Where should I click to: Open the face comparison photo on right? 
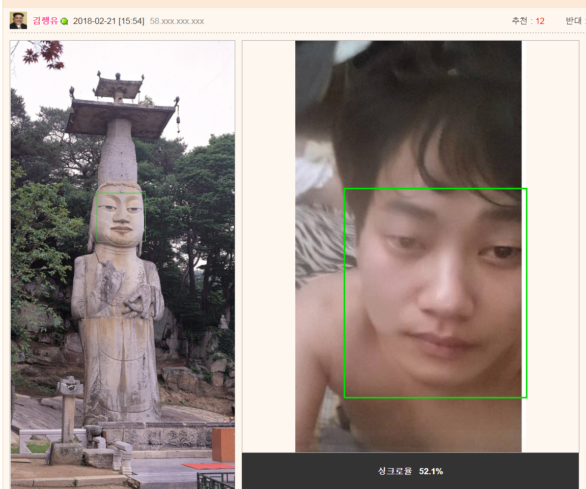tap(410, 247)
